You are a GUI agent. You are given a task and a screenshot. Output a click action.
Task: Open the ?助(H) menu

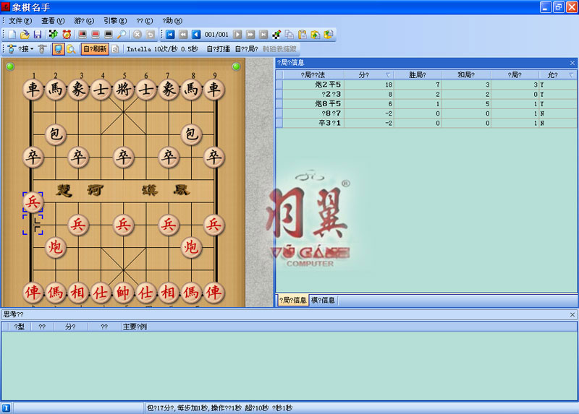[x=172, y=21]
